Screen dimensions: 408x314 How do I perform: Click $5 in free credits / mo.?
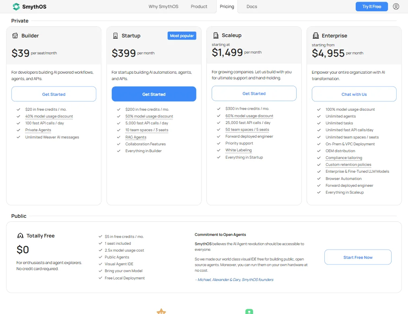click(x=124, y=236)
